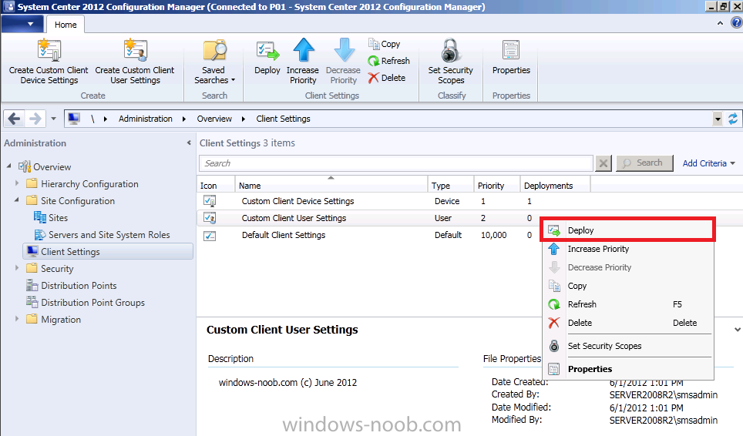Minimize the ribbon with the caret

(720, 22)
